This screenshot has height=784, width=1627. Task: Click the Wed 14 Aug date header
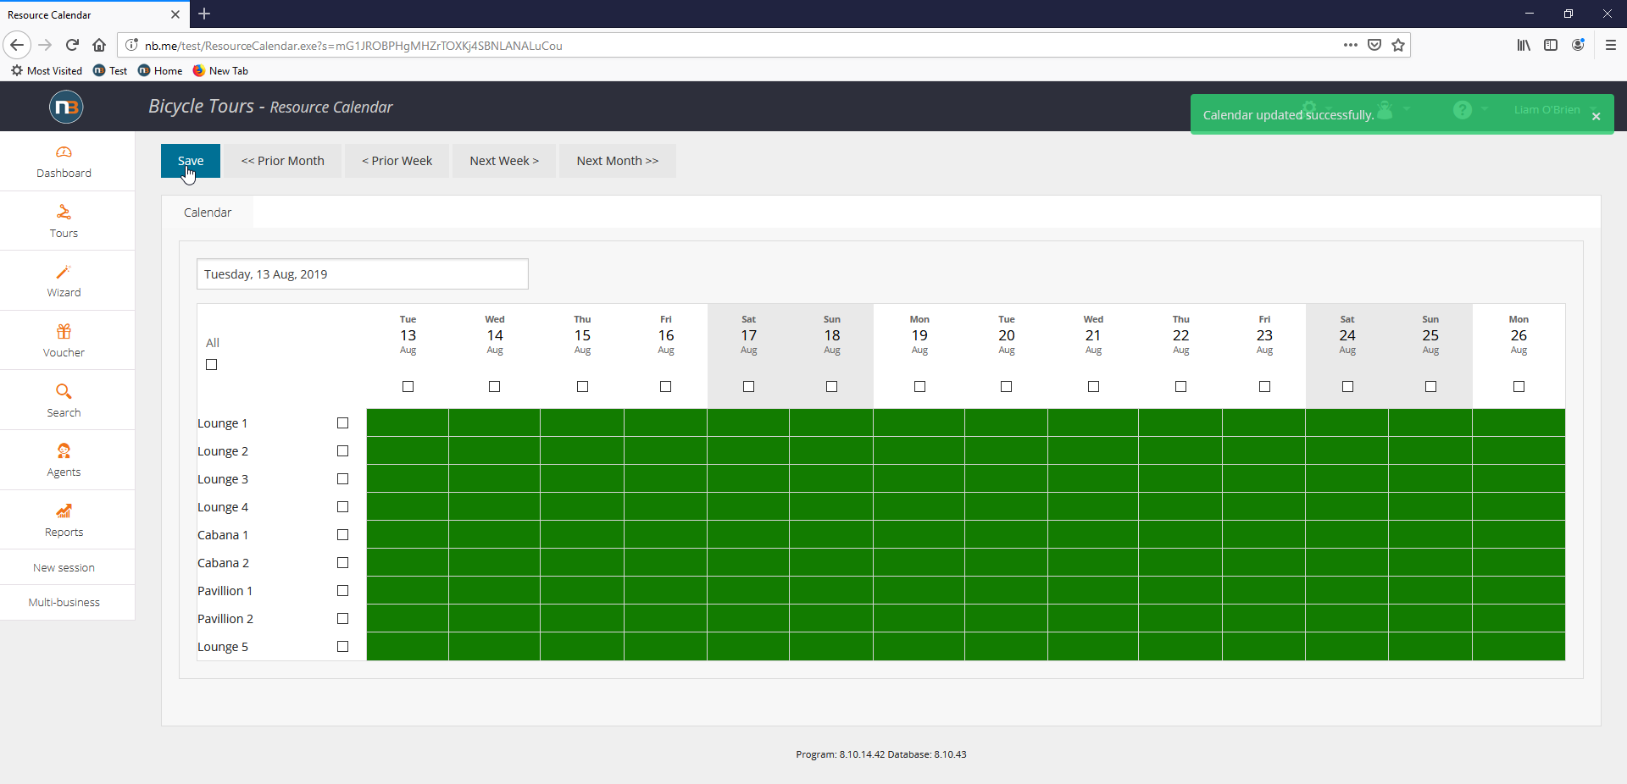(x=495, y=335)
